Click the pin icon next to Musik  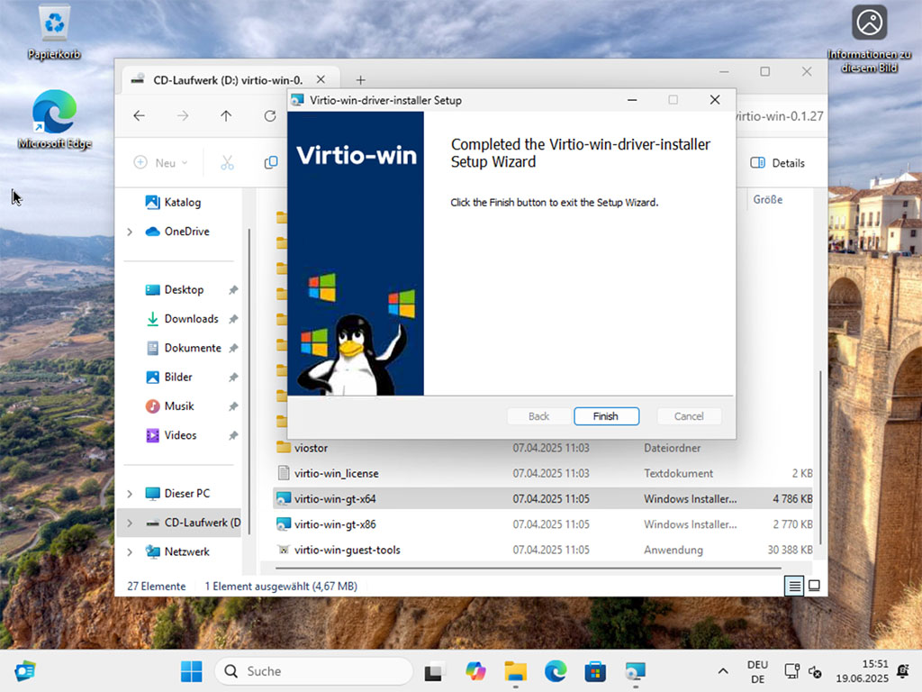click(233, 406)
